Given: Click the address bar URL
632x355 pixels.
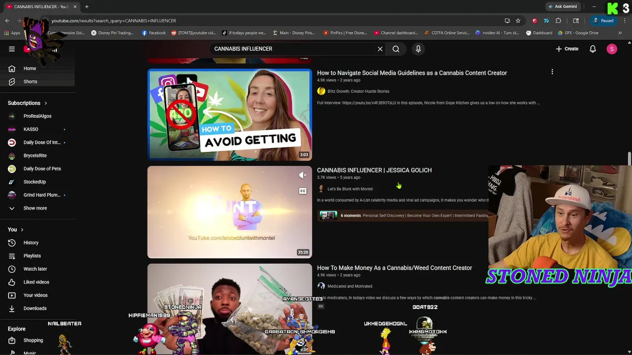Looking at the screenshot, I should (114, 21).
